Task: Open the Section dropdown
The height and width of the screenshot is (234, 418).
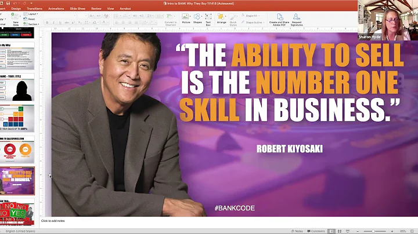Action: pos(31,24)
